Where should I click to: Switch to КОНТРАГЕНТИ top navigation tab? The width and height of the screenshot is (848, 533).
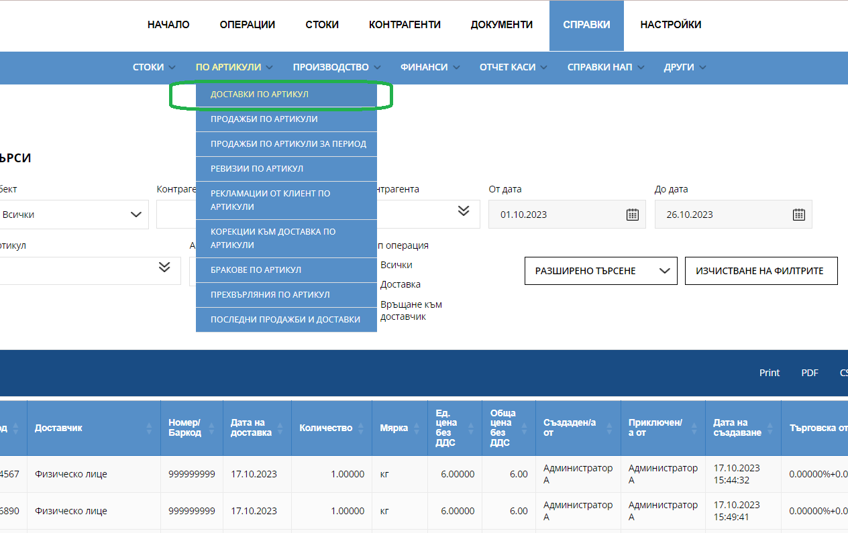[405, 25]
